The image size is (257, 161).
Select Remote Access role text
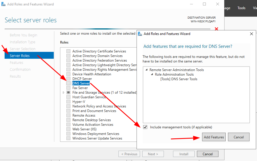point(84,115)
